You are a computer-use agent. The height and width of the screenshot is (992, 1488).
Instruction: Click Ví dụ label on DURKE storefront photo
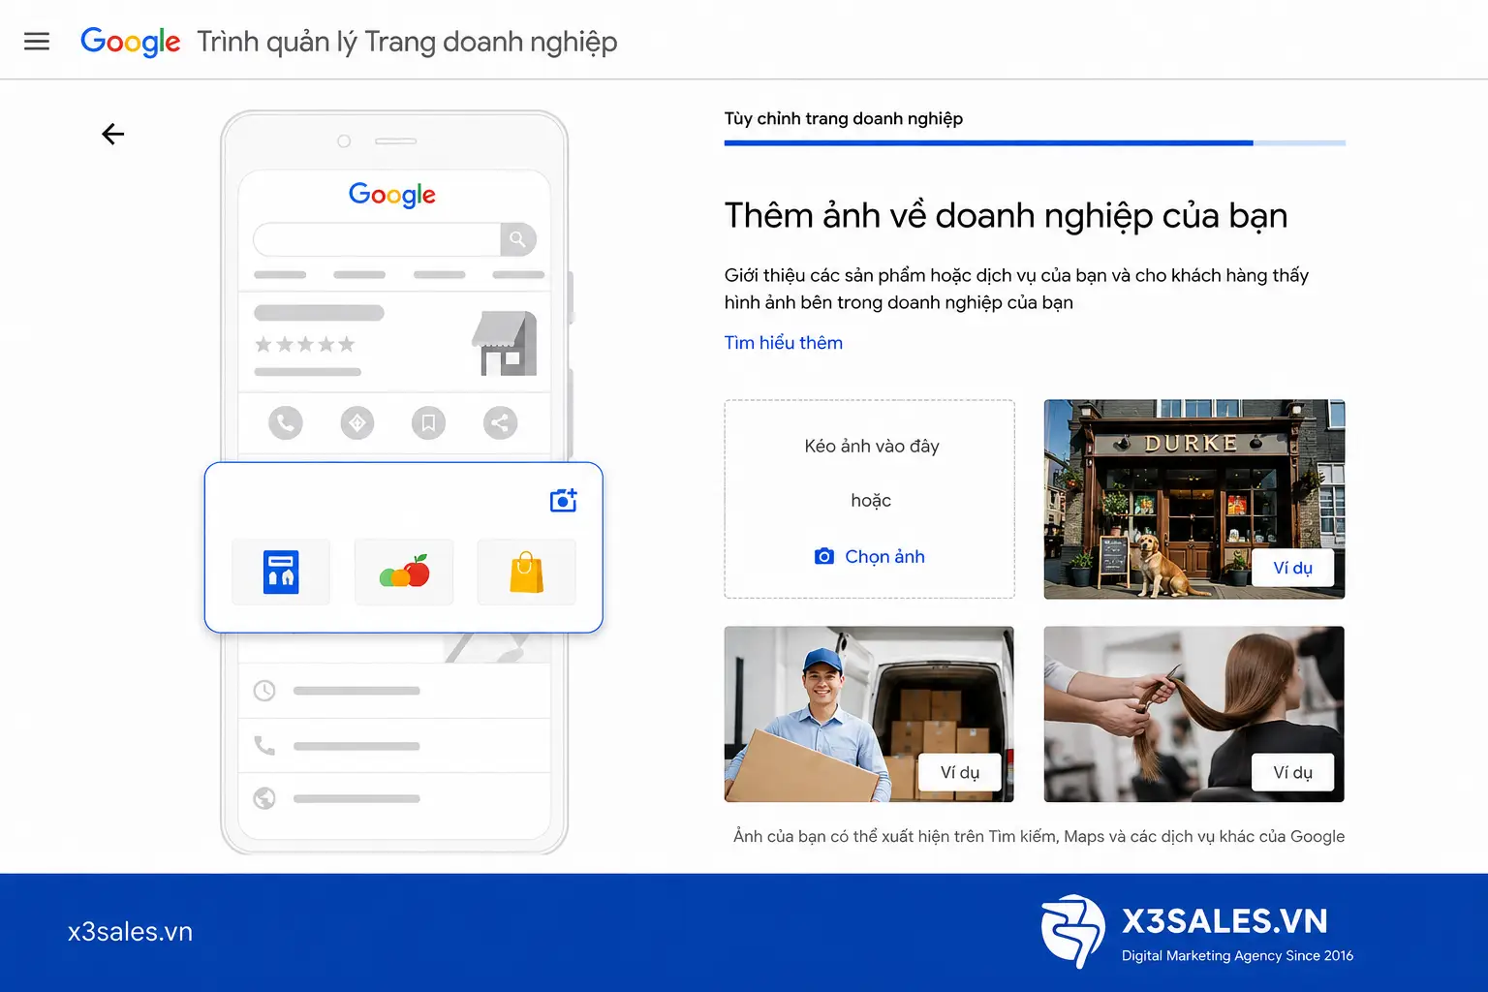click(x=1292, y=568)
